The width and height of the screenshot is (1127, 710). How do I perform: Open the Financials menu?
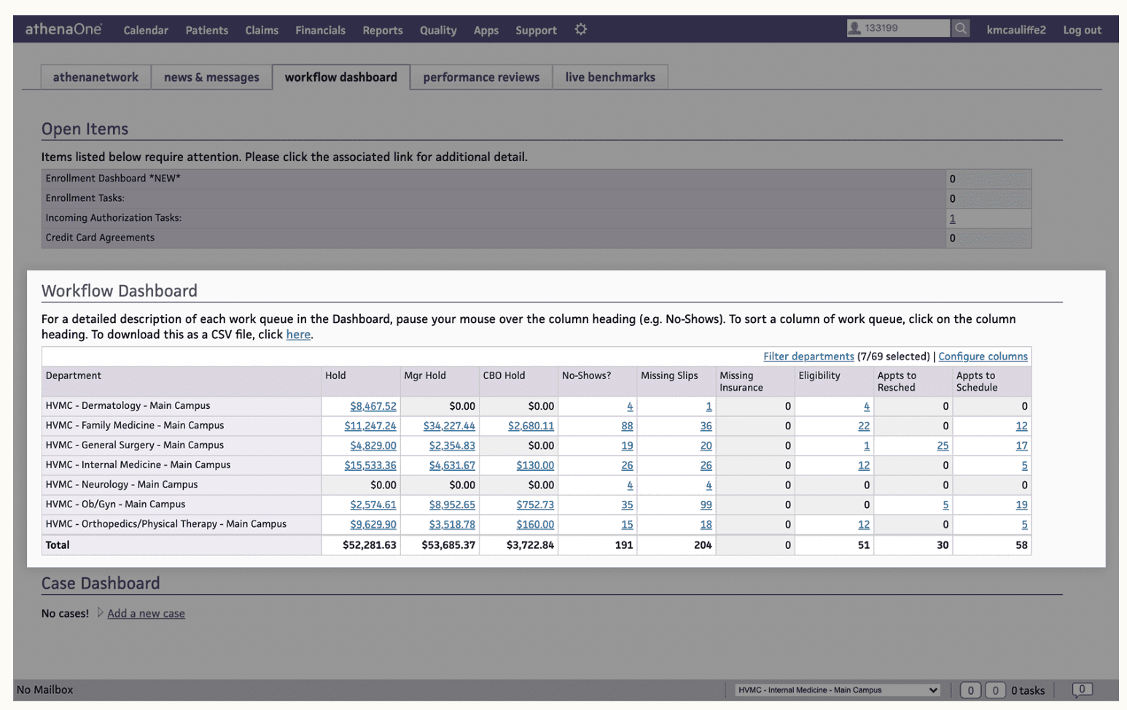pyautogui.click(x=320, y=30)
